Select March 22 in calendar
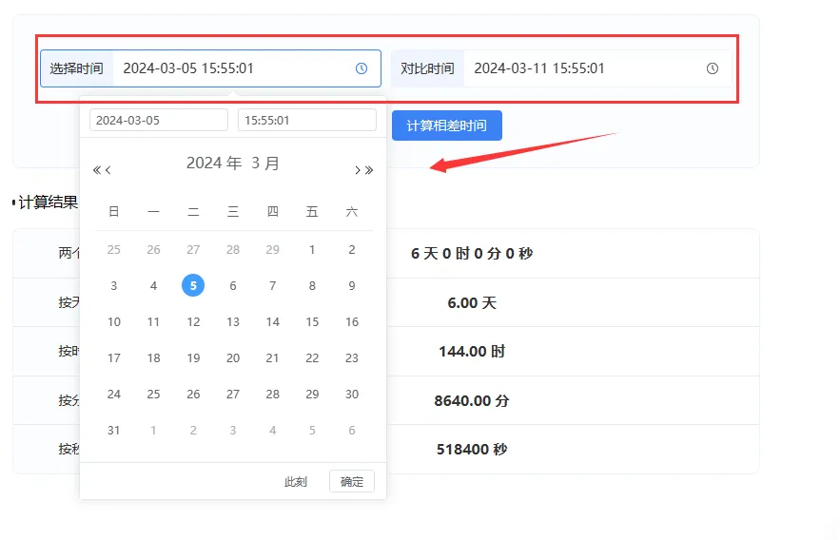Viewport: 840px width, 540px height. click(x=312, y=358)
